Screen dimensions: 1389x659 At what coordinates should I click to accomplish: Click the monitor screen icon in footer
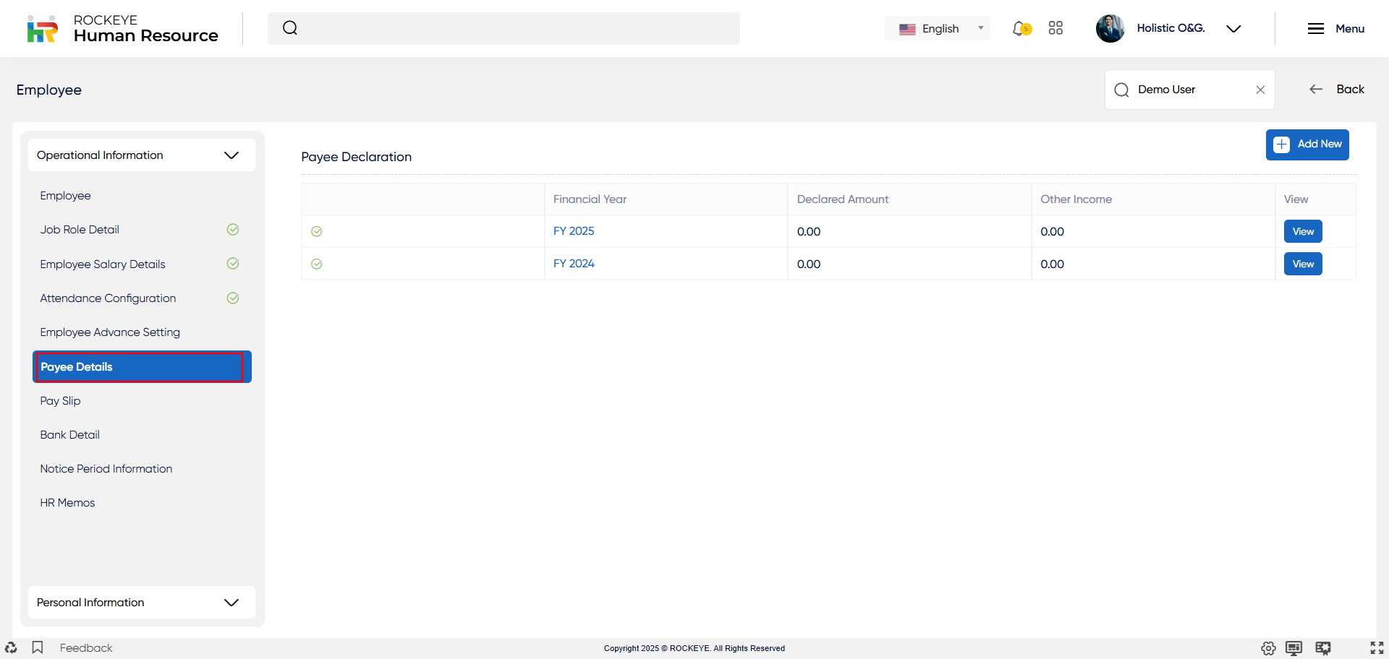pos(1294,648)
